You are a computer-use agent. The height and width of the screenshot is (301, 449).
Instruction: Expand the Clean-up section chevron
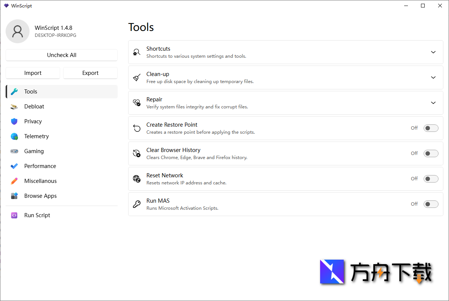tap(433, 77)
